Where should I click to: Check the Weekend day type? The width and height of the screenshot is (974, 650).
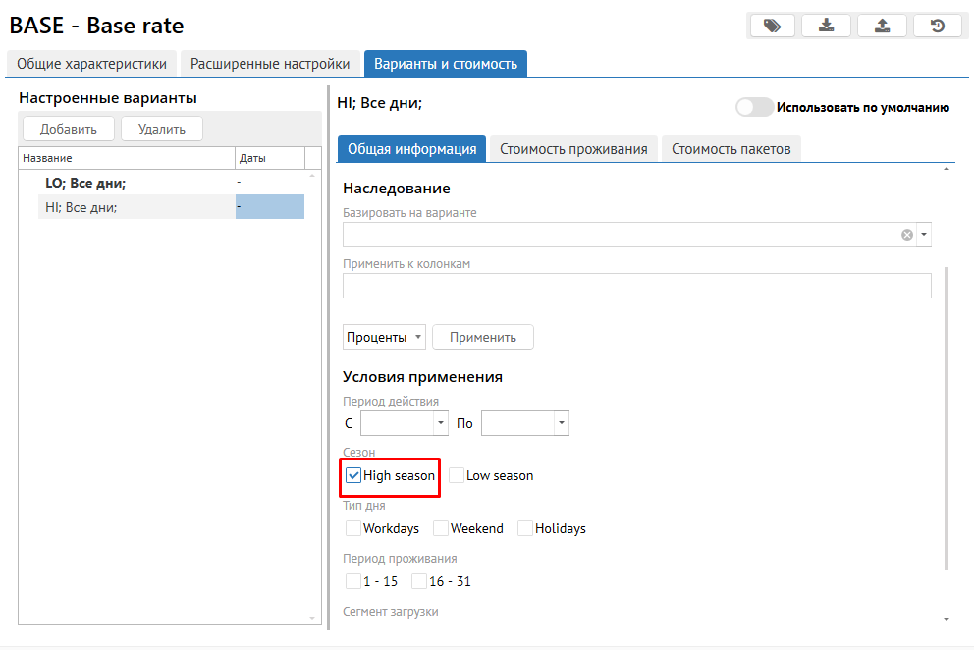[441, 528]
